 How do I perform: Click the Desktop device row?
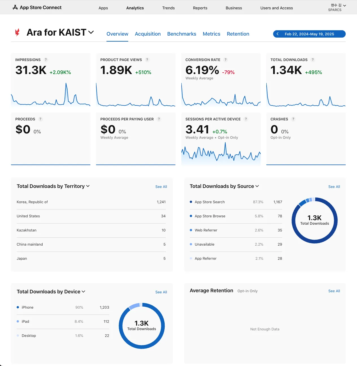[x=63, y=335]
